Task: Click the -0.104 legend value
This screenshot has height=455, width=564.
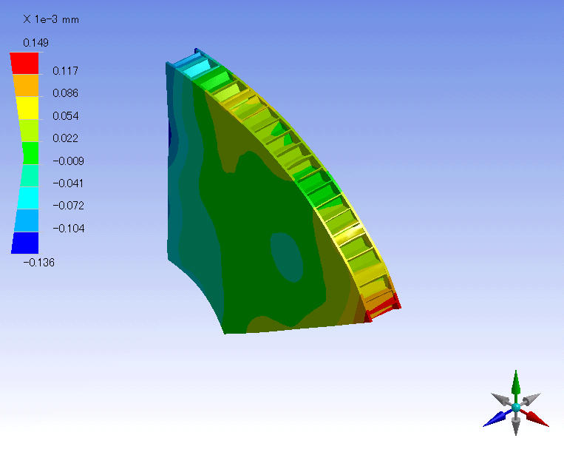Action: 68,228
